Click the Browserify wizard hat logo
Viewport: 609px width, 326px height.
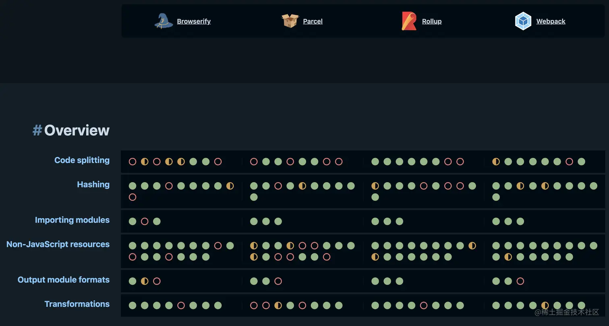point(164,21)
